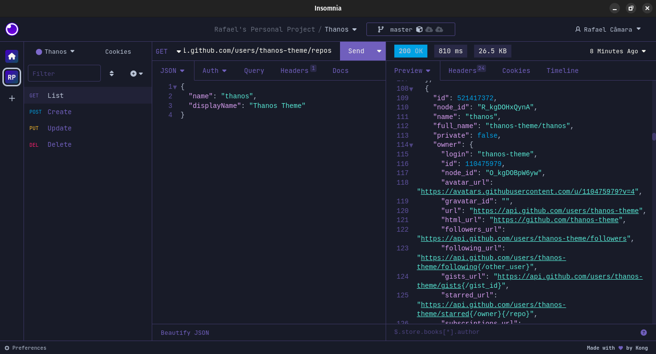Screen dimensions: 656x354
Task: Click the 26.5 KB response size badge
Action: [492, 51]
